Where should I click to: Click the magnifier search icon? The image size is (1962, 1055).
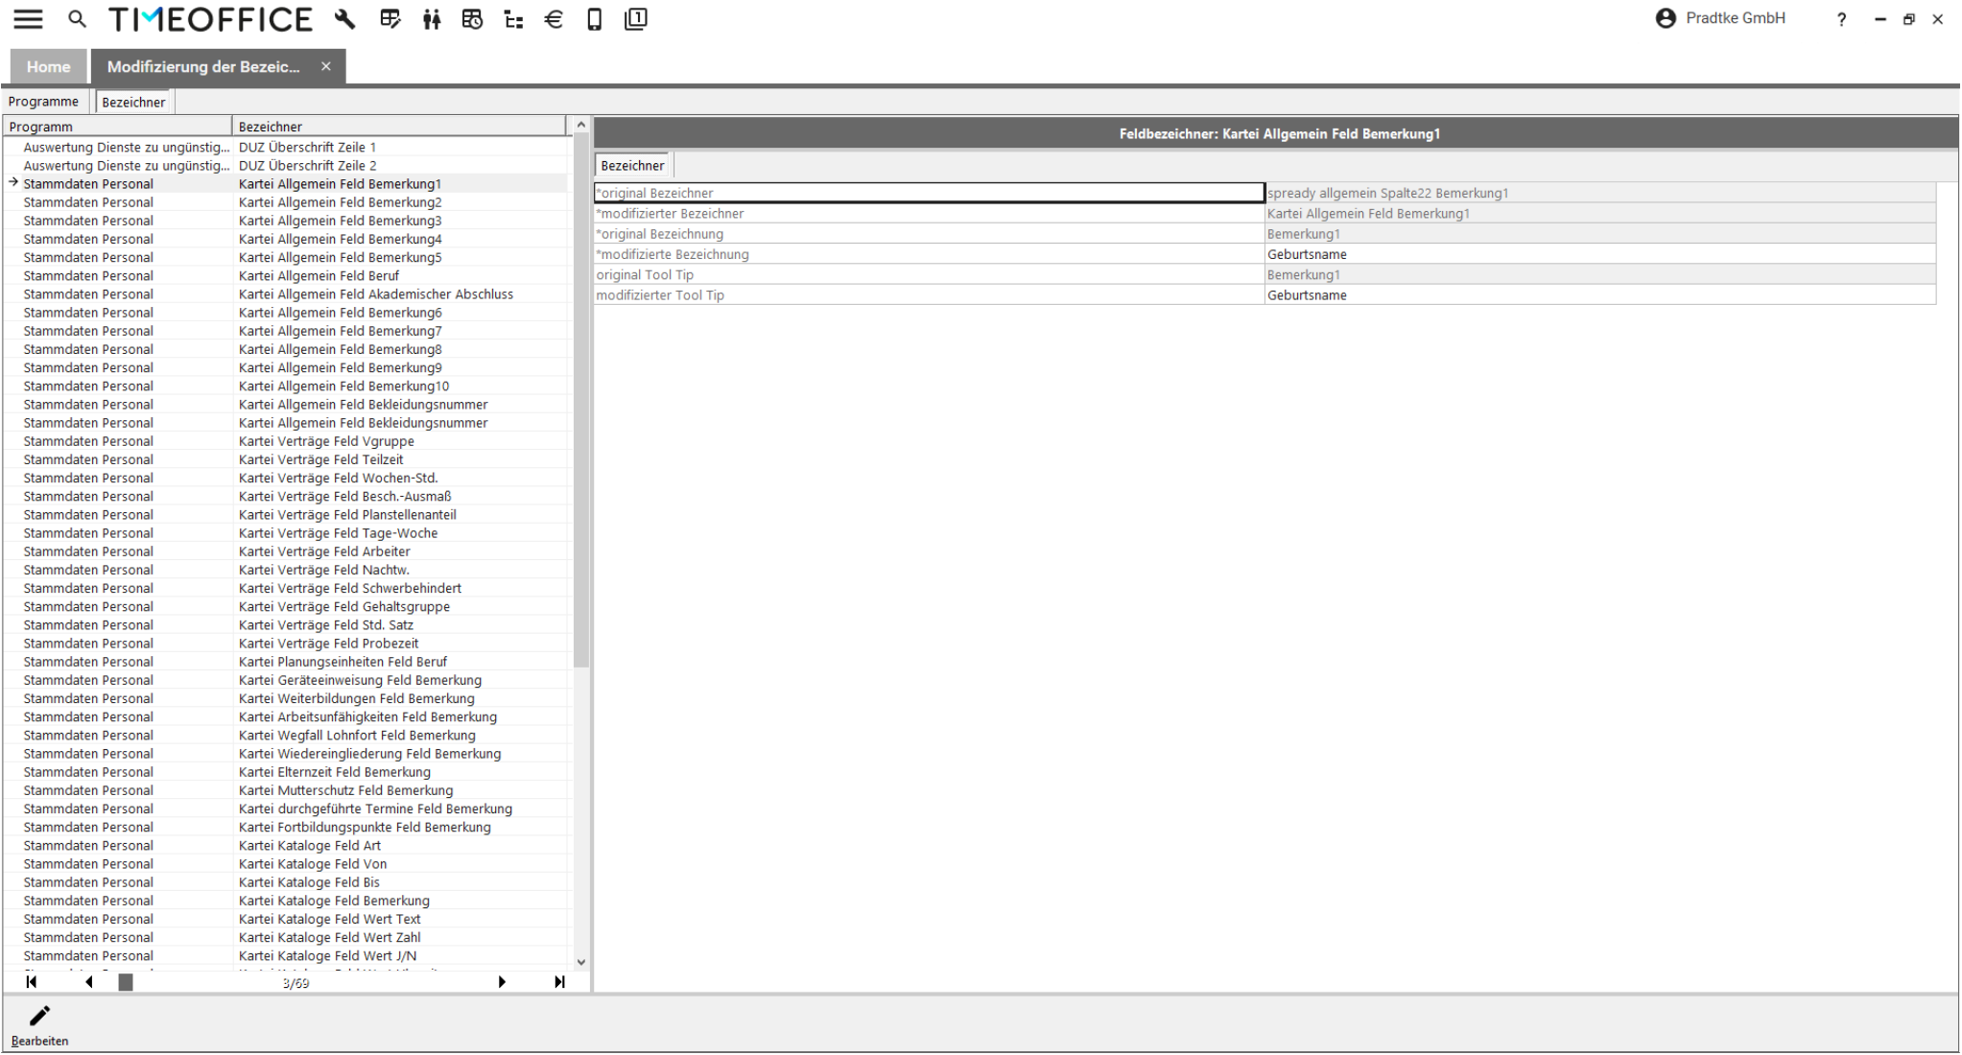78,19
